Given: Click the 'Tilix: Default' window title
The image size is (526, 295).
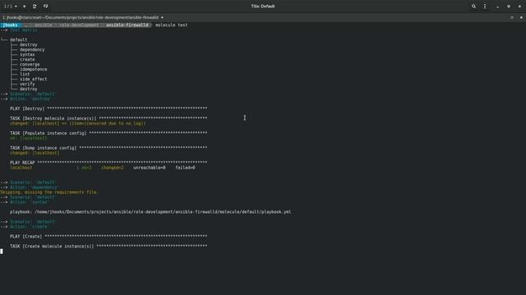Looking at the screenshot, I should coord(263,7).
